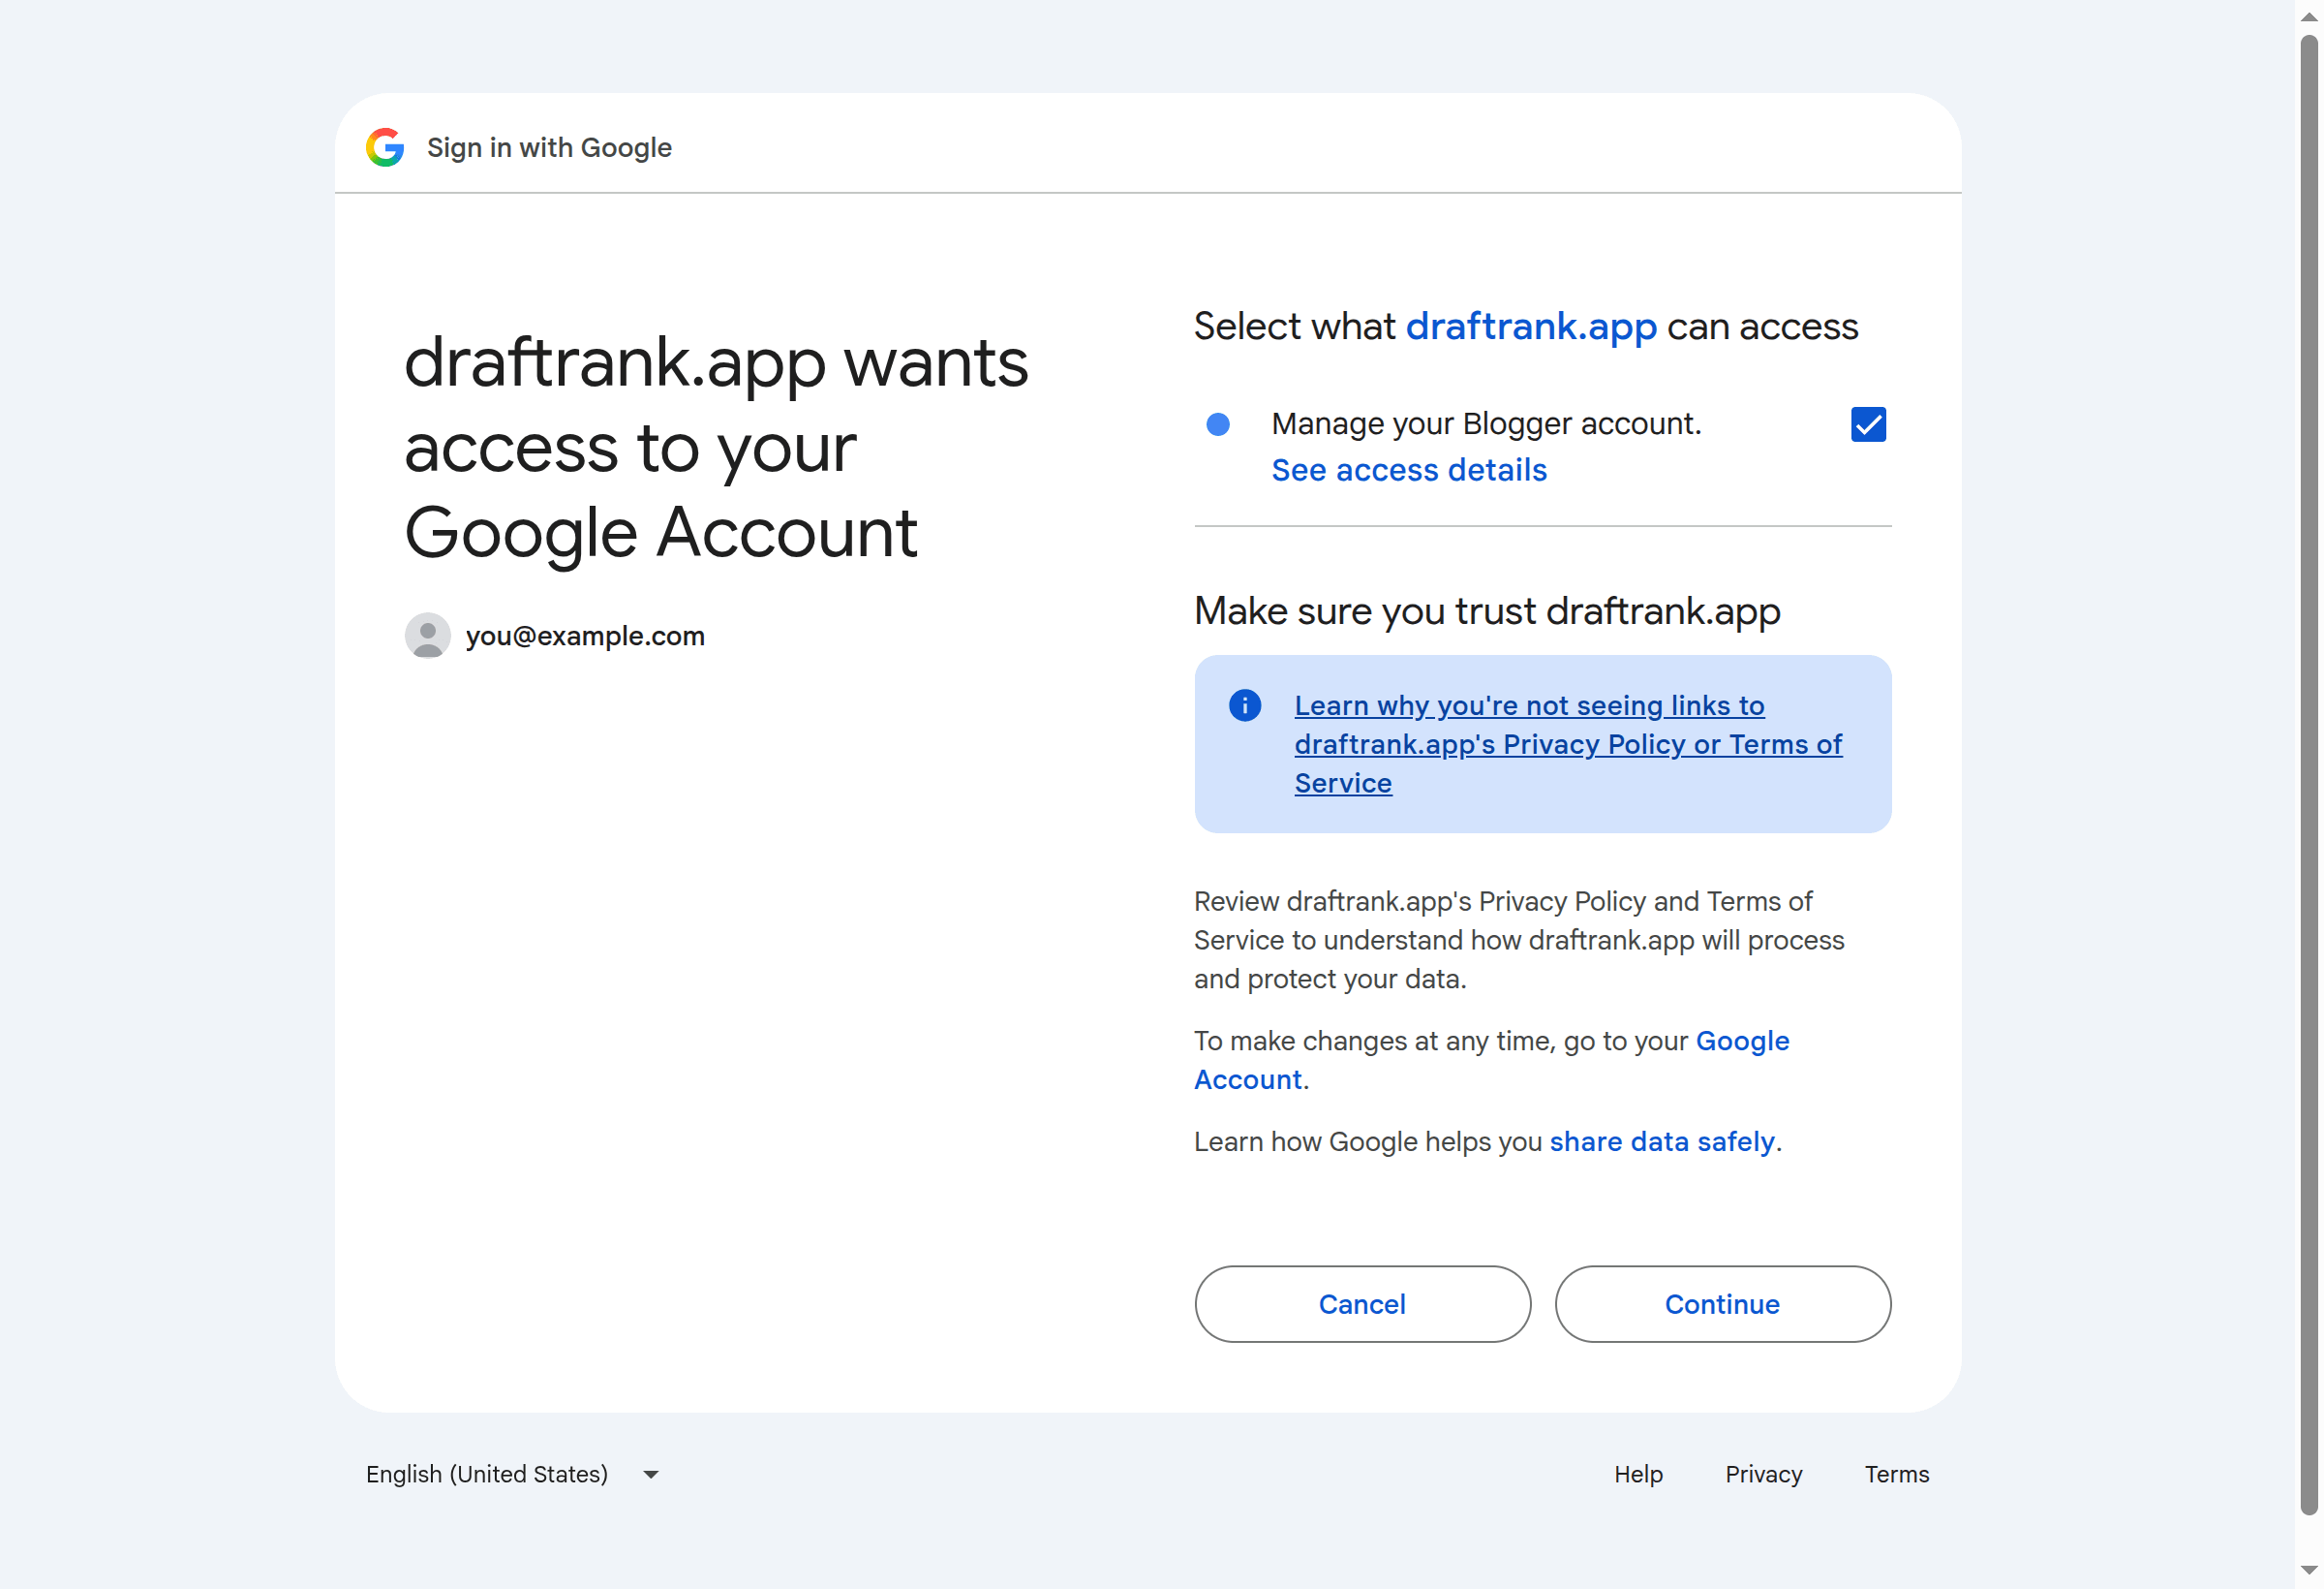Open the Help footer link
The height and width of the screenshot is (1589, 2324).
[x=1638, y=1474]
